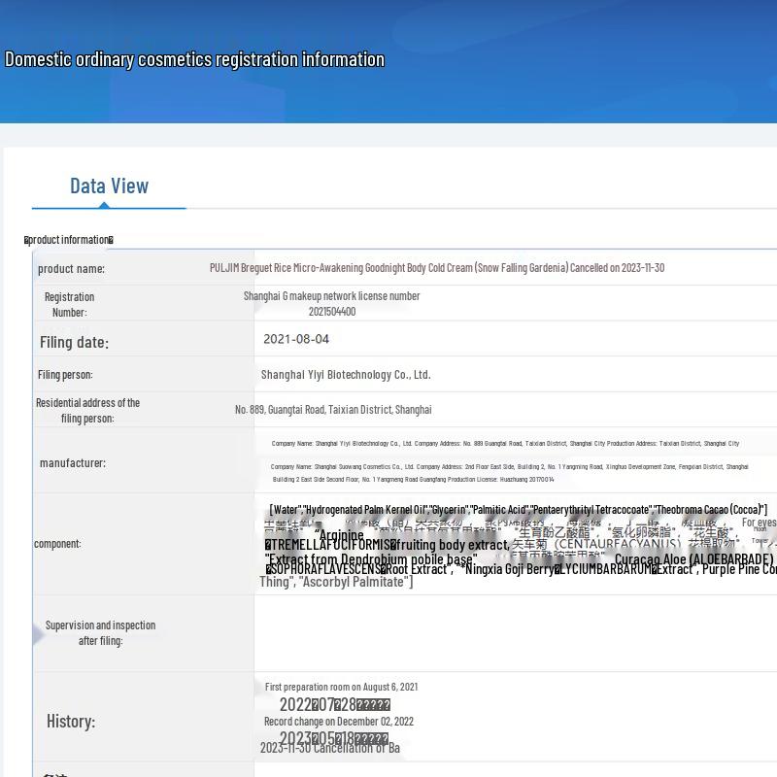Click the first manufacturer line with Taixian District
The height and width of the screenshot is (777, 777).
click(x=505, y=444)
